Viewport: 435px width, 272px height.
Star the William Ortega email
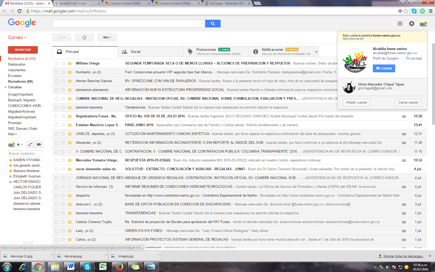[63, 63]
